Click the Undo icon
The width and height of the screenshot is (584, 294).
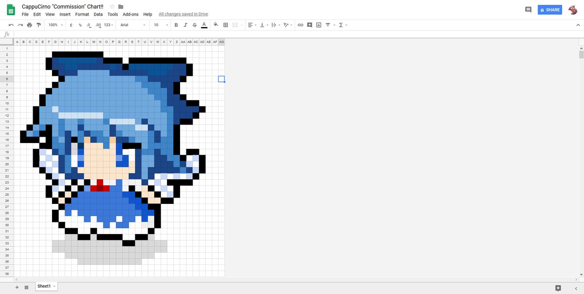(x=11, y=25)
